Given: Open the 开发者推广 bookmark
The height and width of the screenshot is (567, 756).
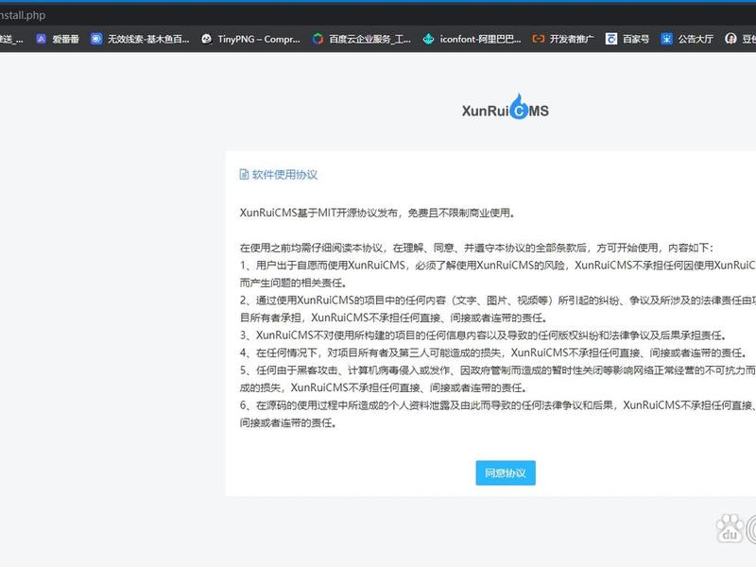Looking at the screenshot, I should pos(563,39).
